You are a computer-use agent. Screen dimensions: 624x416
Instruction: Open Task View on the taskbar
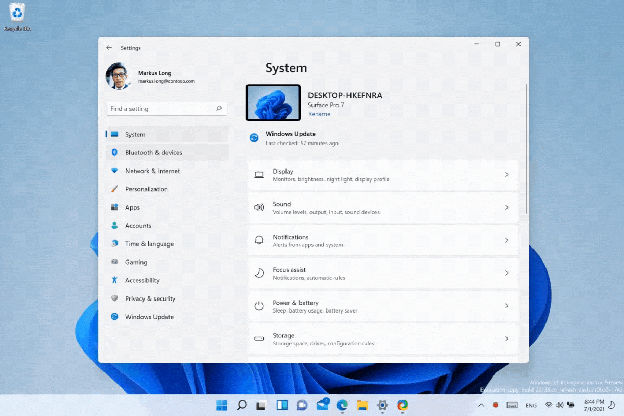pyautogui.click(x=262, y=405)
